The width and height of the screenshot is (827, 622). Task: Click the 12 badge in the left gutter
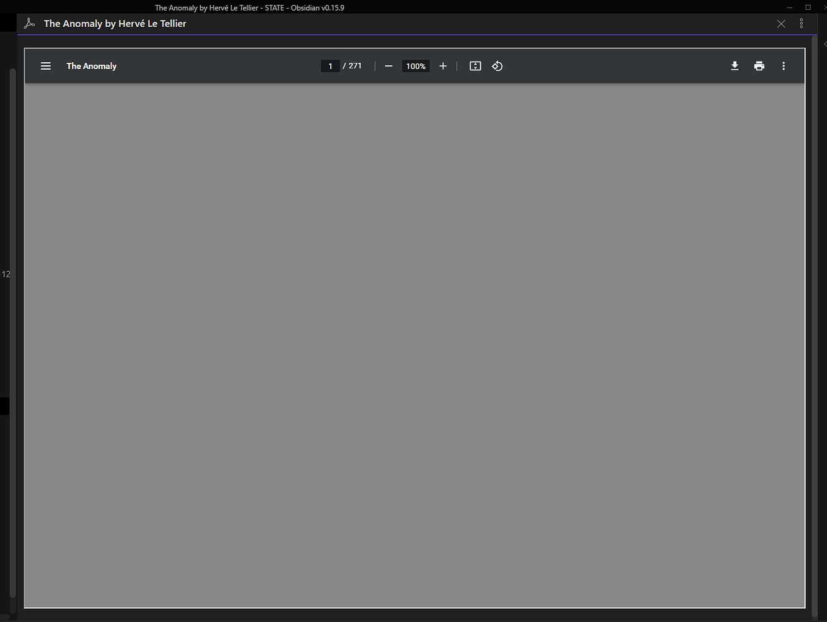tap(6, 274)
